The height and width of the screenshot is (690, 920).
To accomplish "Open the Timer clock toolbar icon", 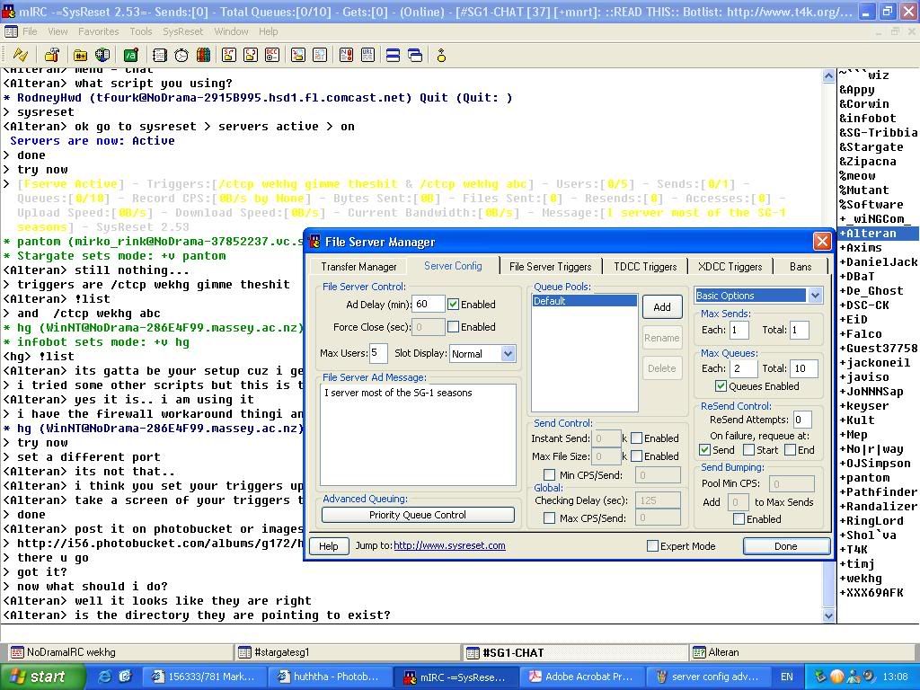I will (181, 55).
